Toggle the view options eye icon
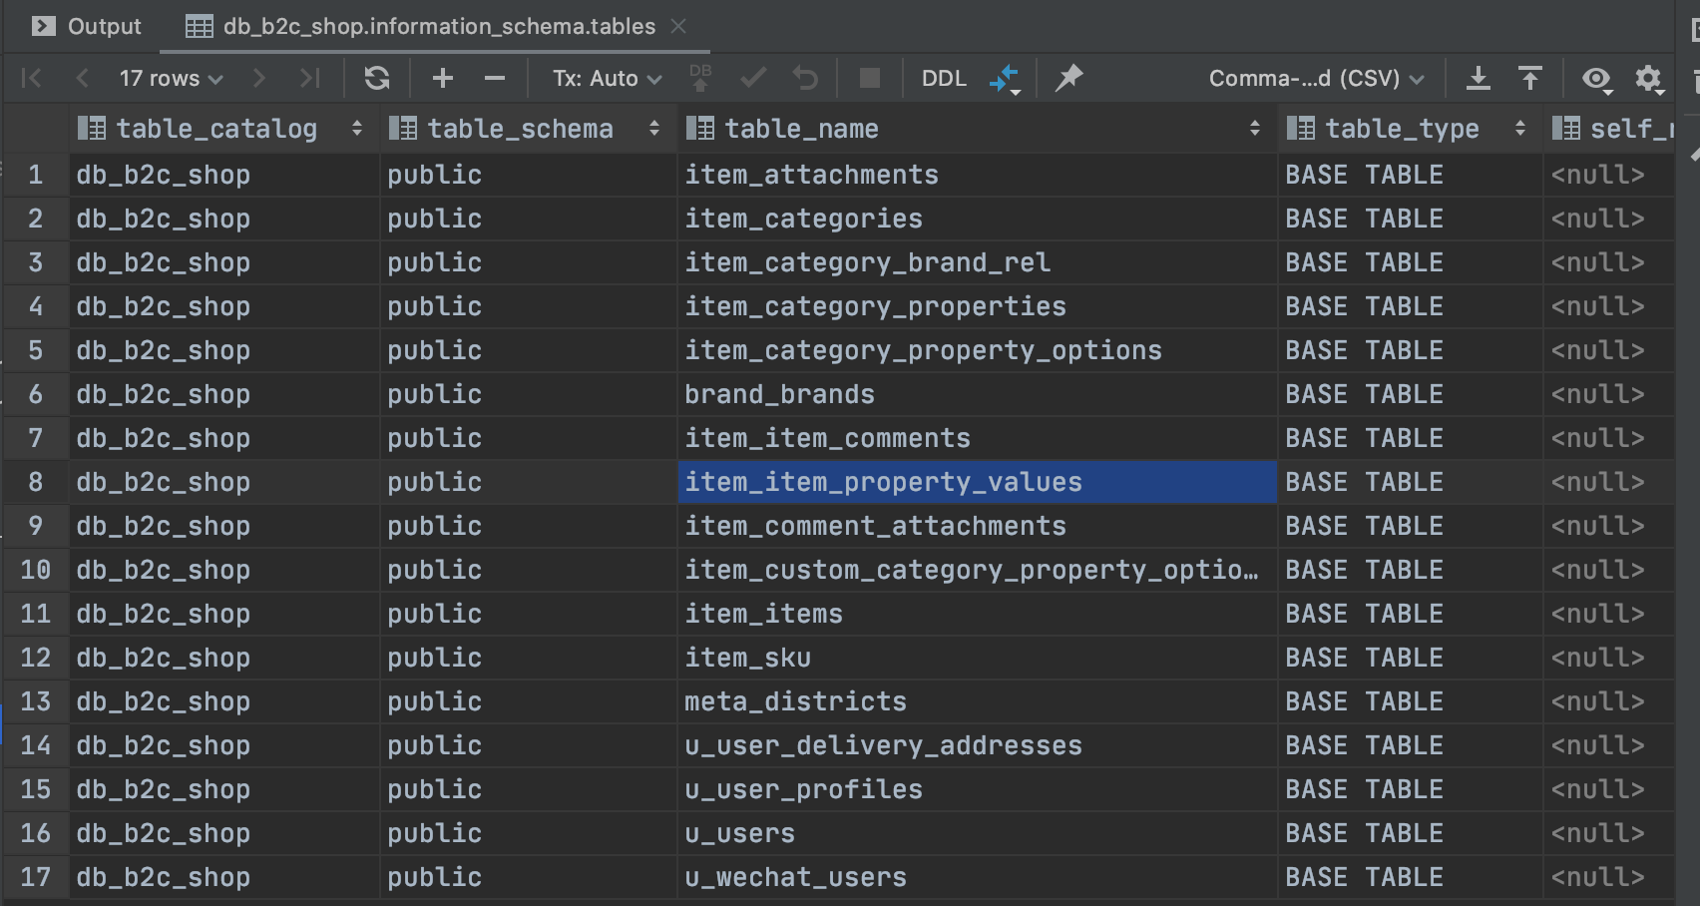The width and height of the screenshot is (1700, 906). (1597, 79)
